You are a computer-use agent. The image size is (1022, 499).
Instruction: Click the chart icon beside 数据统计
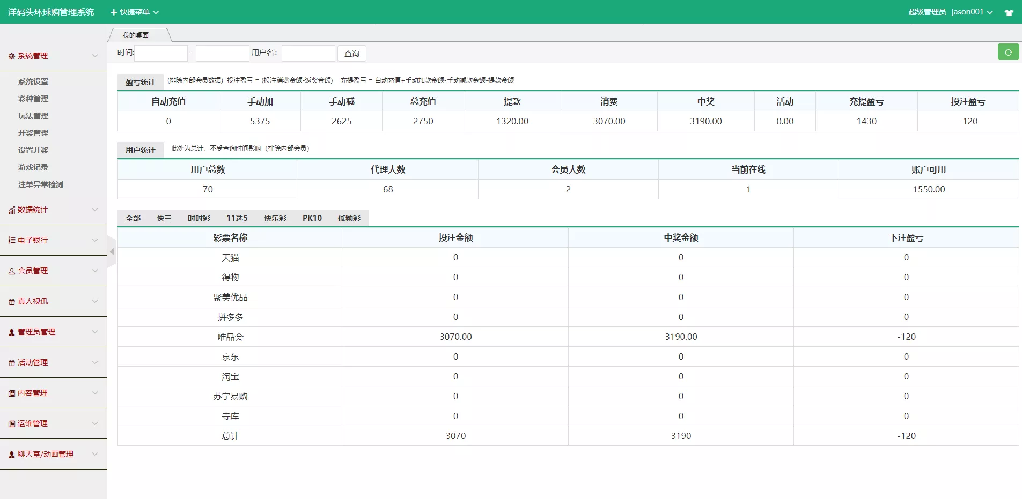click(x=12, y=210)
